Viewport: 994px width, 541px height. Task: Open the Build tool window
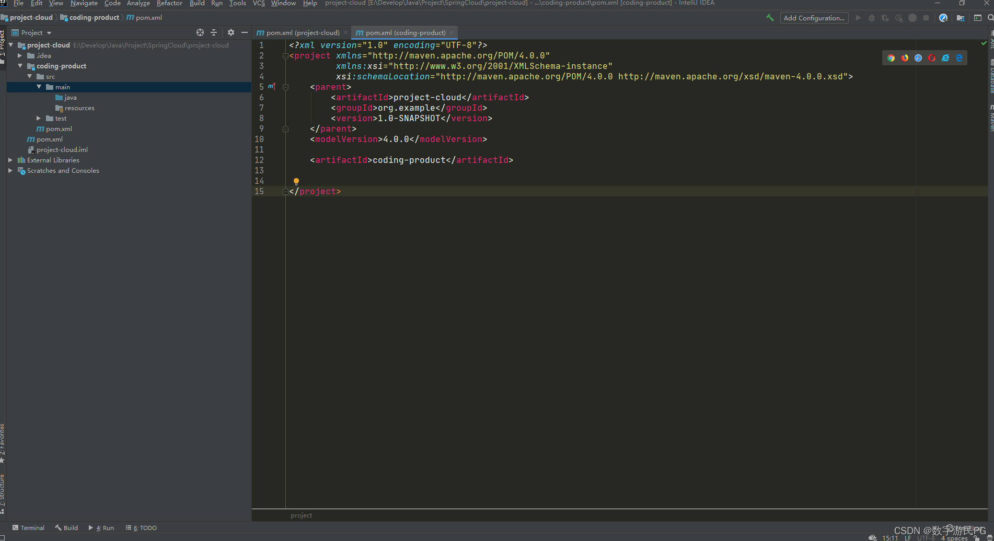(x=66, y=528)
